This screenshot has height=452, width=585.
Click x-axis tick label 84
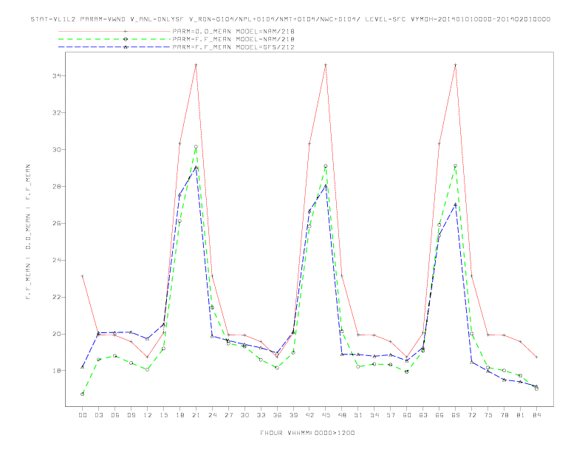pos(536,415)
